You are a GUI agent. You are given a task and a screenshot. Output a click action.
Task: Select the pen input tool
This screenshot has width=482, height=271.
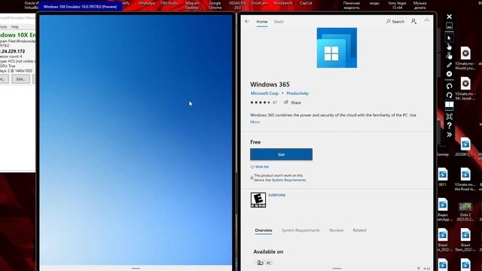[449, 65]
